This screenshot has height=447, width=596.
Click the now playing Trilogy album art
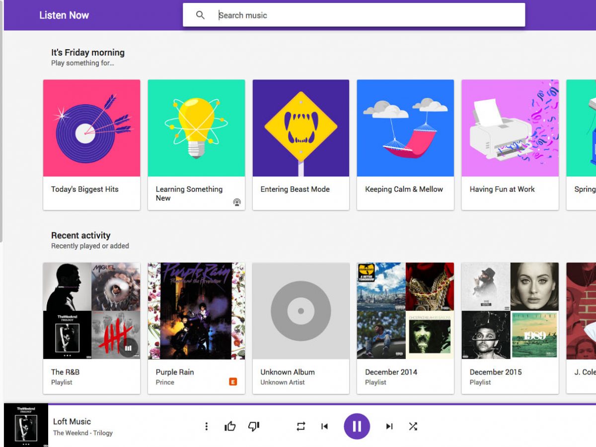(26, 425)
